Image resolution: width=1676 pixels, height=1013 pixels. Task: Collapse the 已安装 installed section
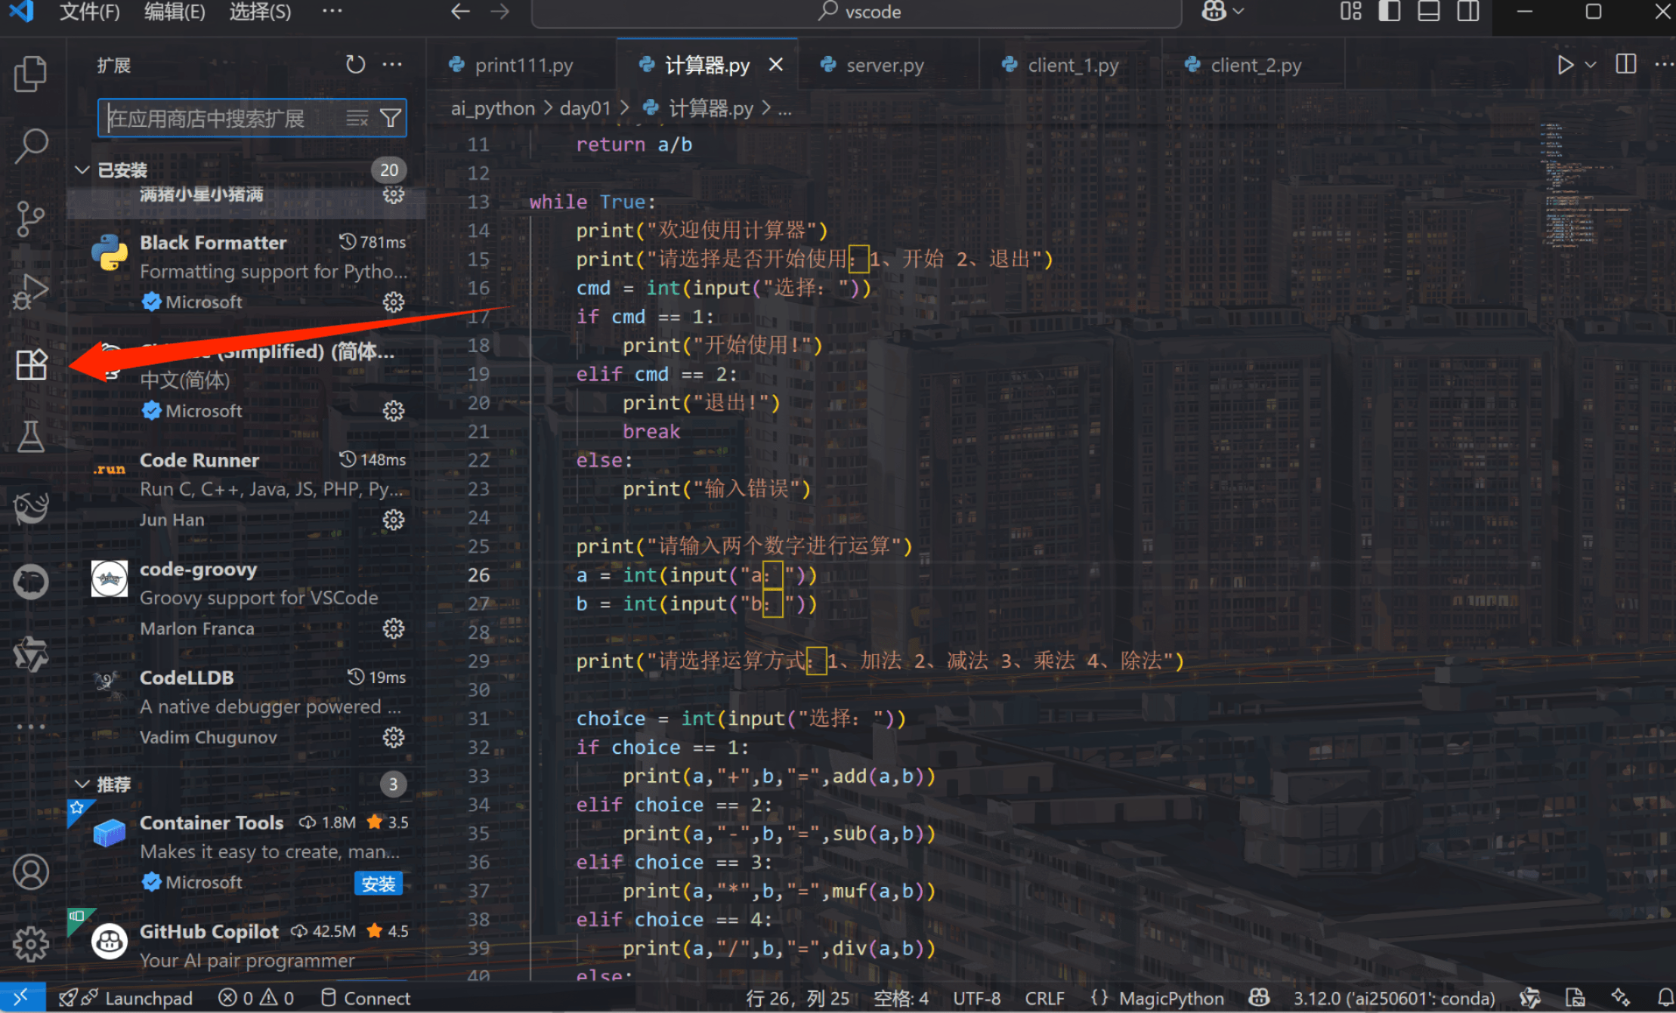point(82,170)
